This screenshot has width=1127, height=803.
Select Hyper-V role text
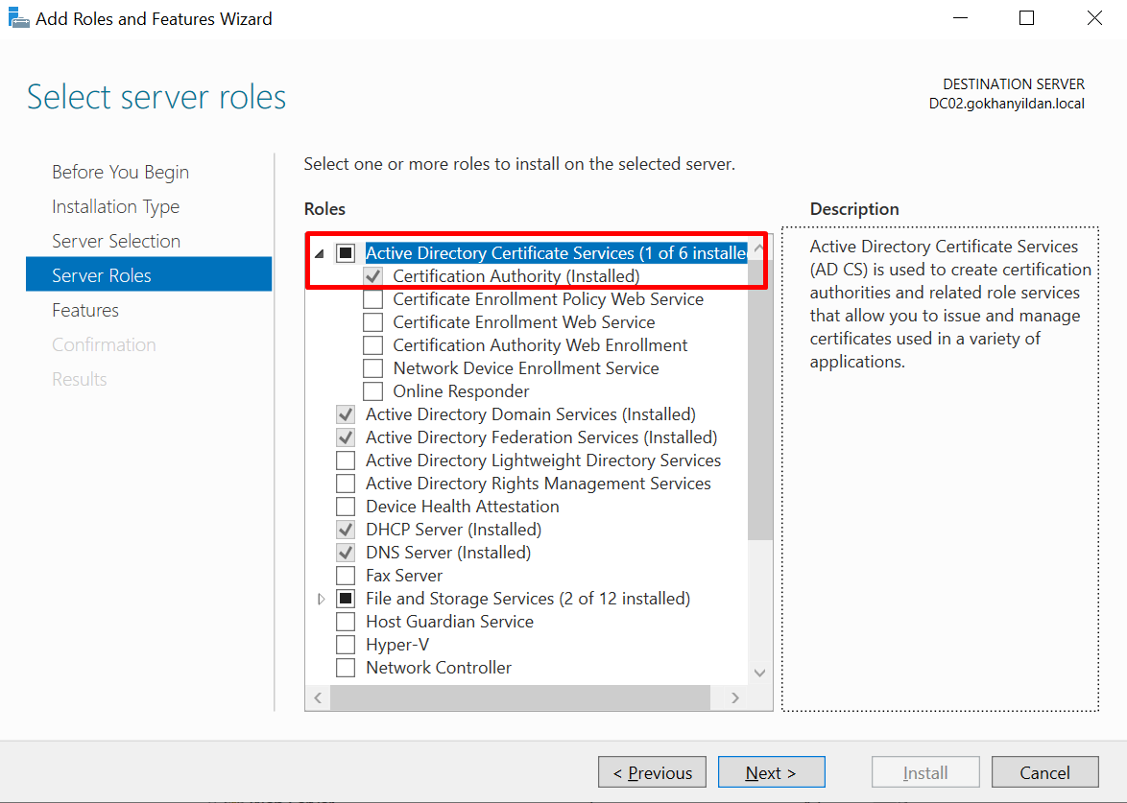[397, 645]
